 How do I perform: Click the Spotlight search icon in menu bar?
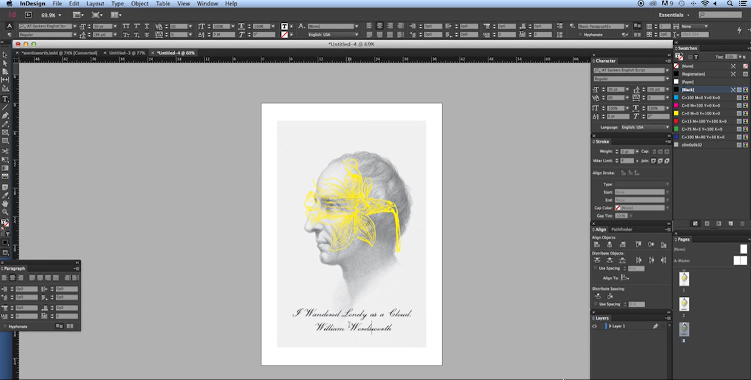click(x=730, y=4)
